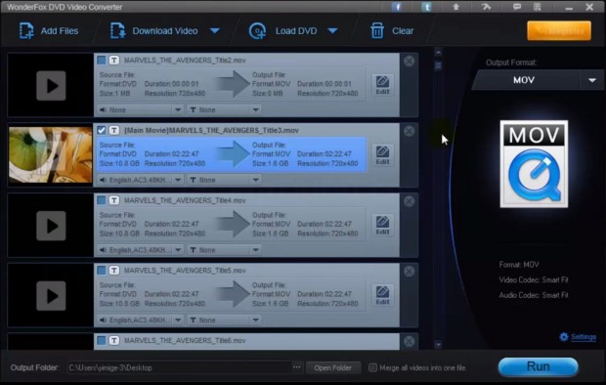Click the Clear trash icon
This screenshot has width=606, height=385.
click(377, 30)
